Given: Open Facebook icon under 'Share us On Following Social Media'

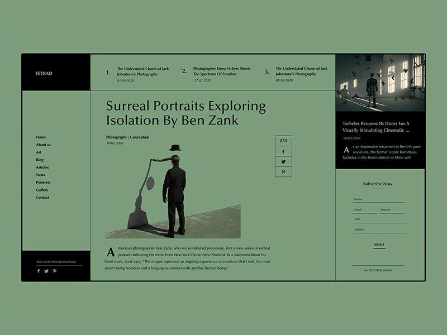Looking at the screenshot, I should pyautogui.click(x=39, y=271).
